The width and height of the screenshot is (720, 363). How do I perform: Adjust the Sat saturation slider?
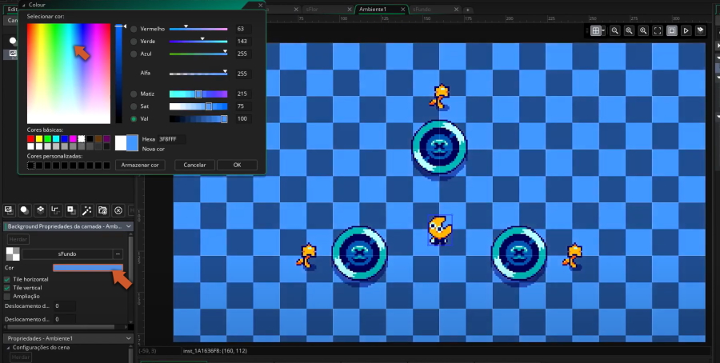tap(198, 106)
